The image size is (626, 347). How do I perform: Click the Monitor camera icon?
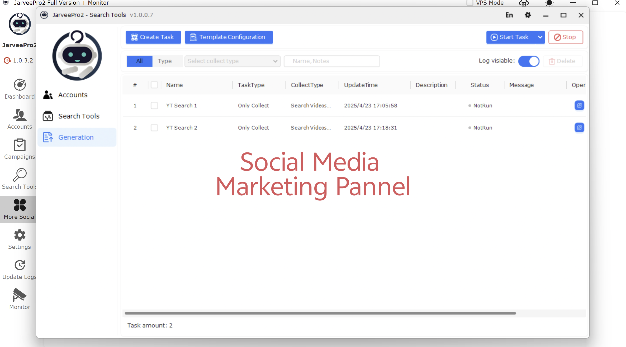coord(20,295)
